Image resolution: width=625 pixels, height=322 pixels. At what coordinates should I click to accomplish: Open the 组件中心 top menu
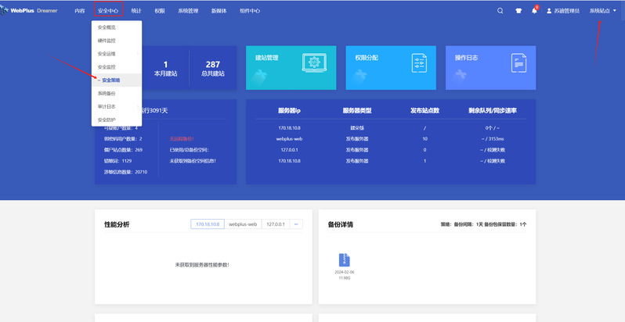pyautogui.click(x=250, y=11)
